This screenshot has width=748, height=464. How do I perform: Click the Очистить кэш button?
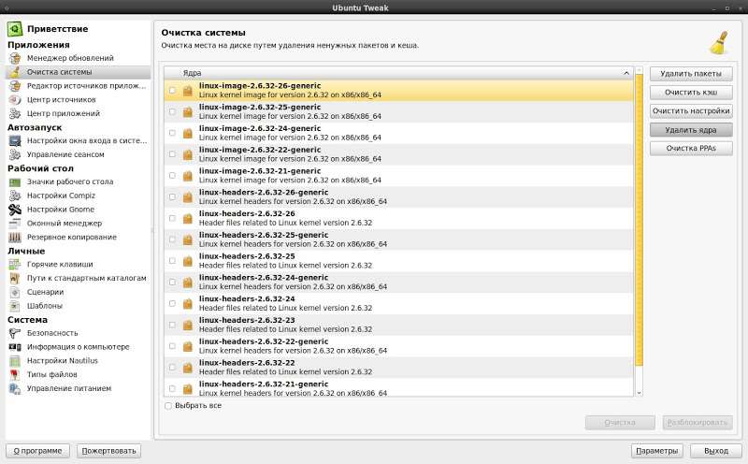691,92
